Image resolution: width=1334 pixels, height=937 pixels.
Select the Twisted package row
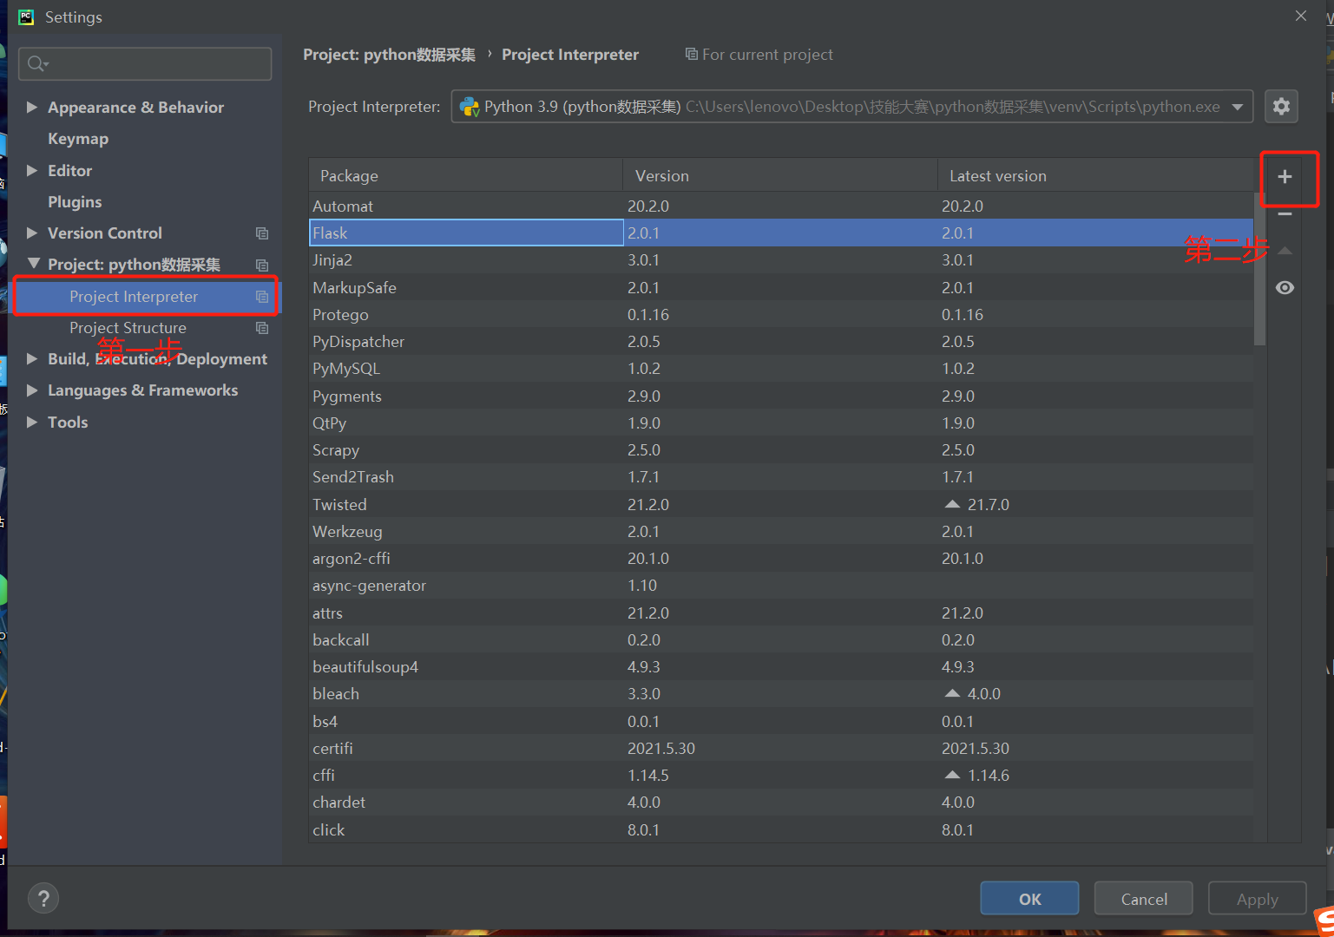click(781, 505)
